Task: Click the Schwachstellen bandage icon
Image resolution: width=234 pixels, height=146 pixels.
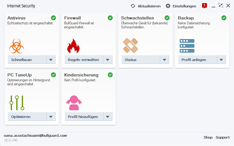Action: coord(130,46)
